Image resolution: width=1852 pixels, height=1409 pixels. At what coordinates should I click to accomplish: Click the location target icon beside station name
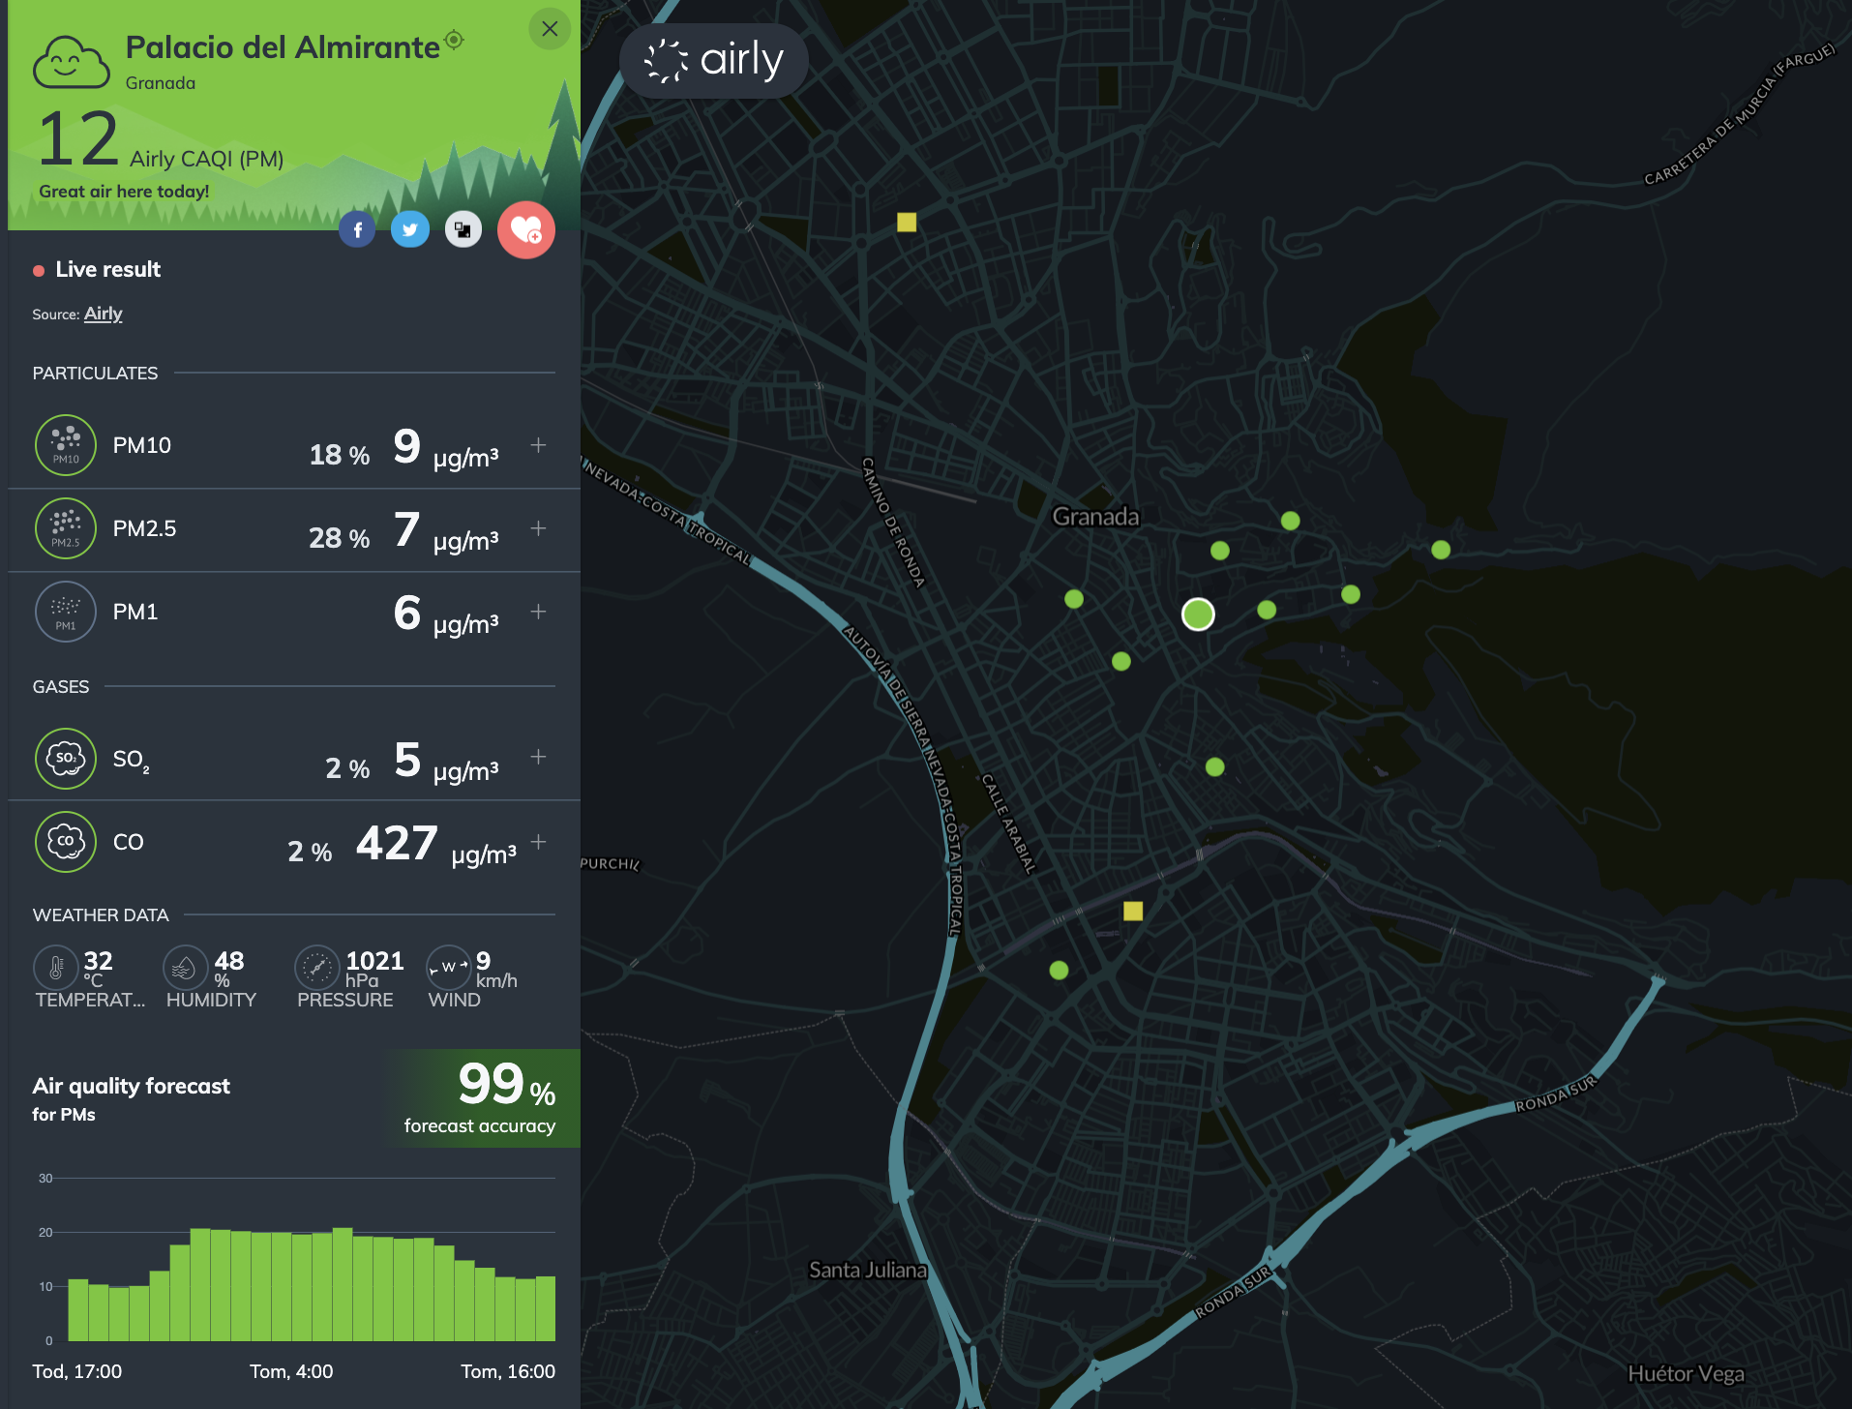[454, 41]
